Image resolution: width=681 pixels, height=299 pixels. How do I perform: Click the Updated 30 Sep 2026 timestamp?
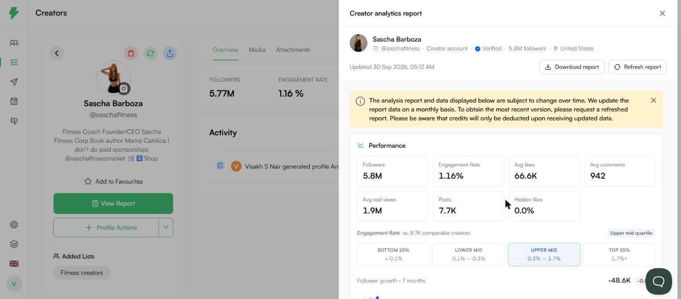(x=392, y=67)
